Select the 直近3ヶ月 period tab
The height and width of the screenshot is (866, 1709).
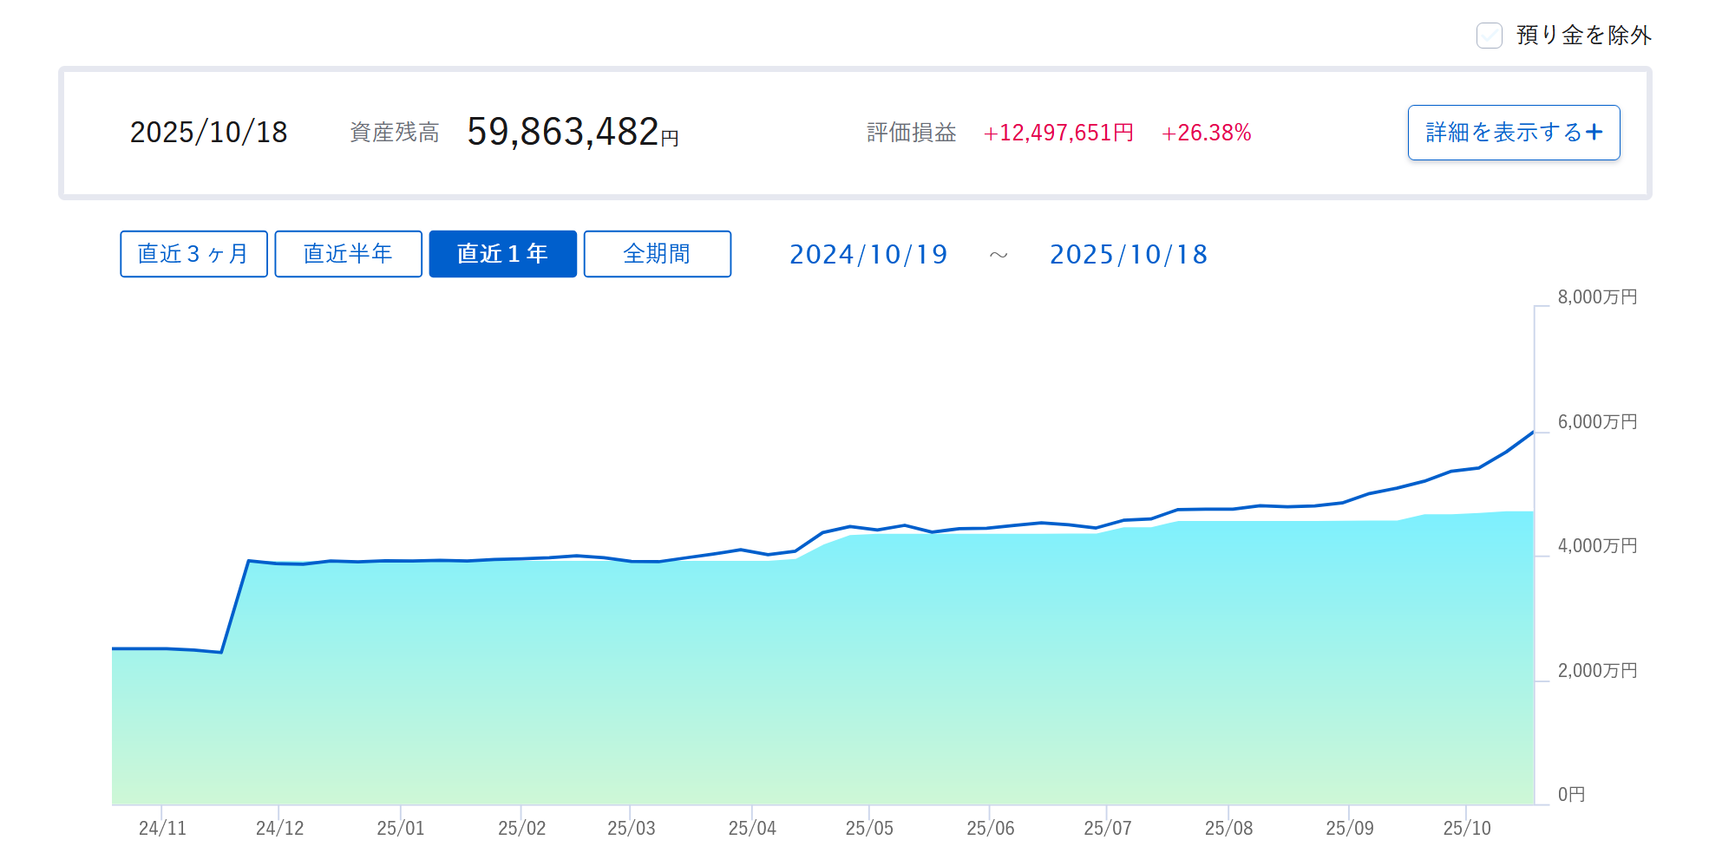coord(193,254)
